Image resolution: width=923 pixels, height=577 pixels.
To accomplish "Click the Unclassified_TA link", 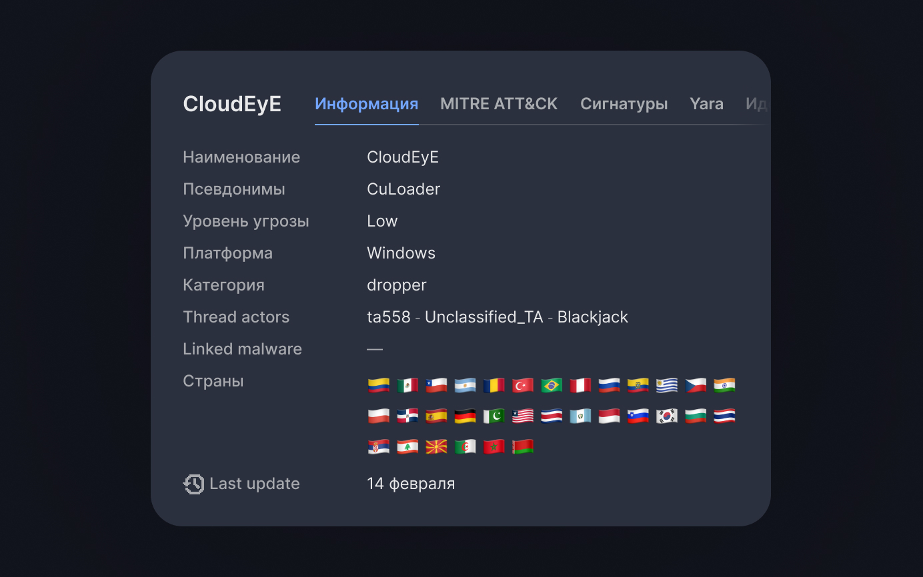I will tap(483, 317).
